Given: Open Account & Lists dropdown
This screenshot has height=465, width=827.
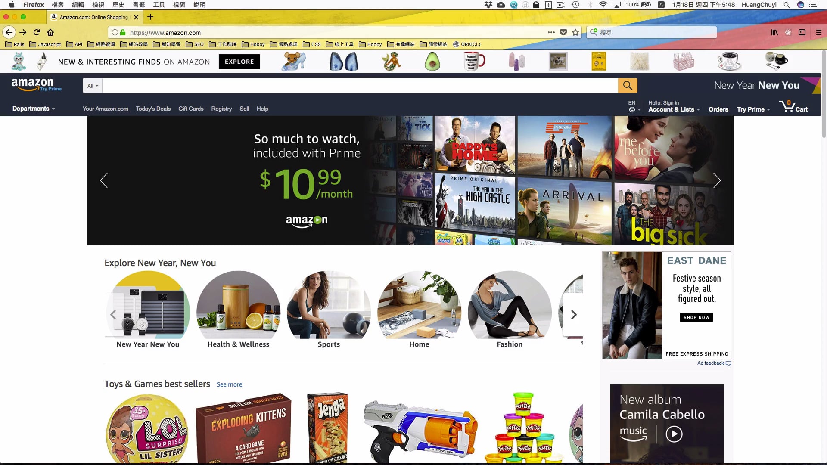Looking at the screenshot, I should point(674,109).
